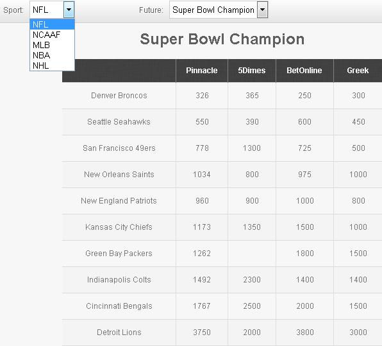This screenshot has height=346, width=382.
Task: Click San Francisco 49ers in the table
Action: pos(119,148)
